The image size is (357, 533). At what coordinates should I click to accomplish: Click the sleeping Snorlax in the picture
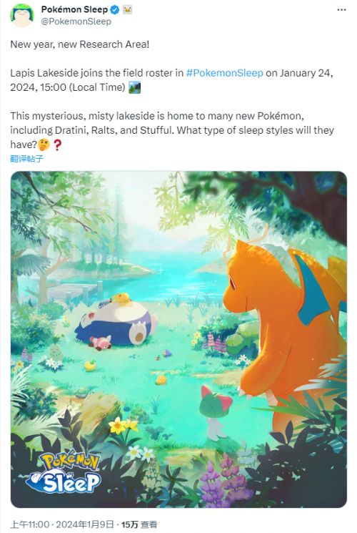click(x=116, y=322)
